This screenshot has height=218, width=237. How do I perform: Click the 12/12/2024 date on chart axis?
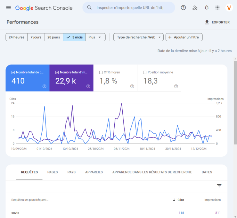click(x=199, y=149)
